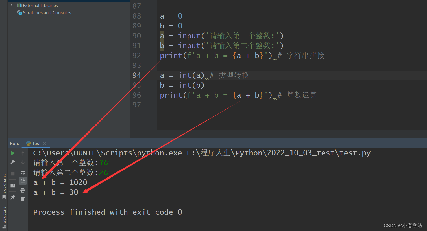The width and height of the screenshot is (427, 231).
Task: Place cursor on the 'a = int(a)' line
Action: pos(182,75)
